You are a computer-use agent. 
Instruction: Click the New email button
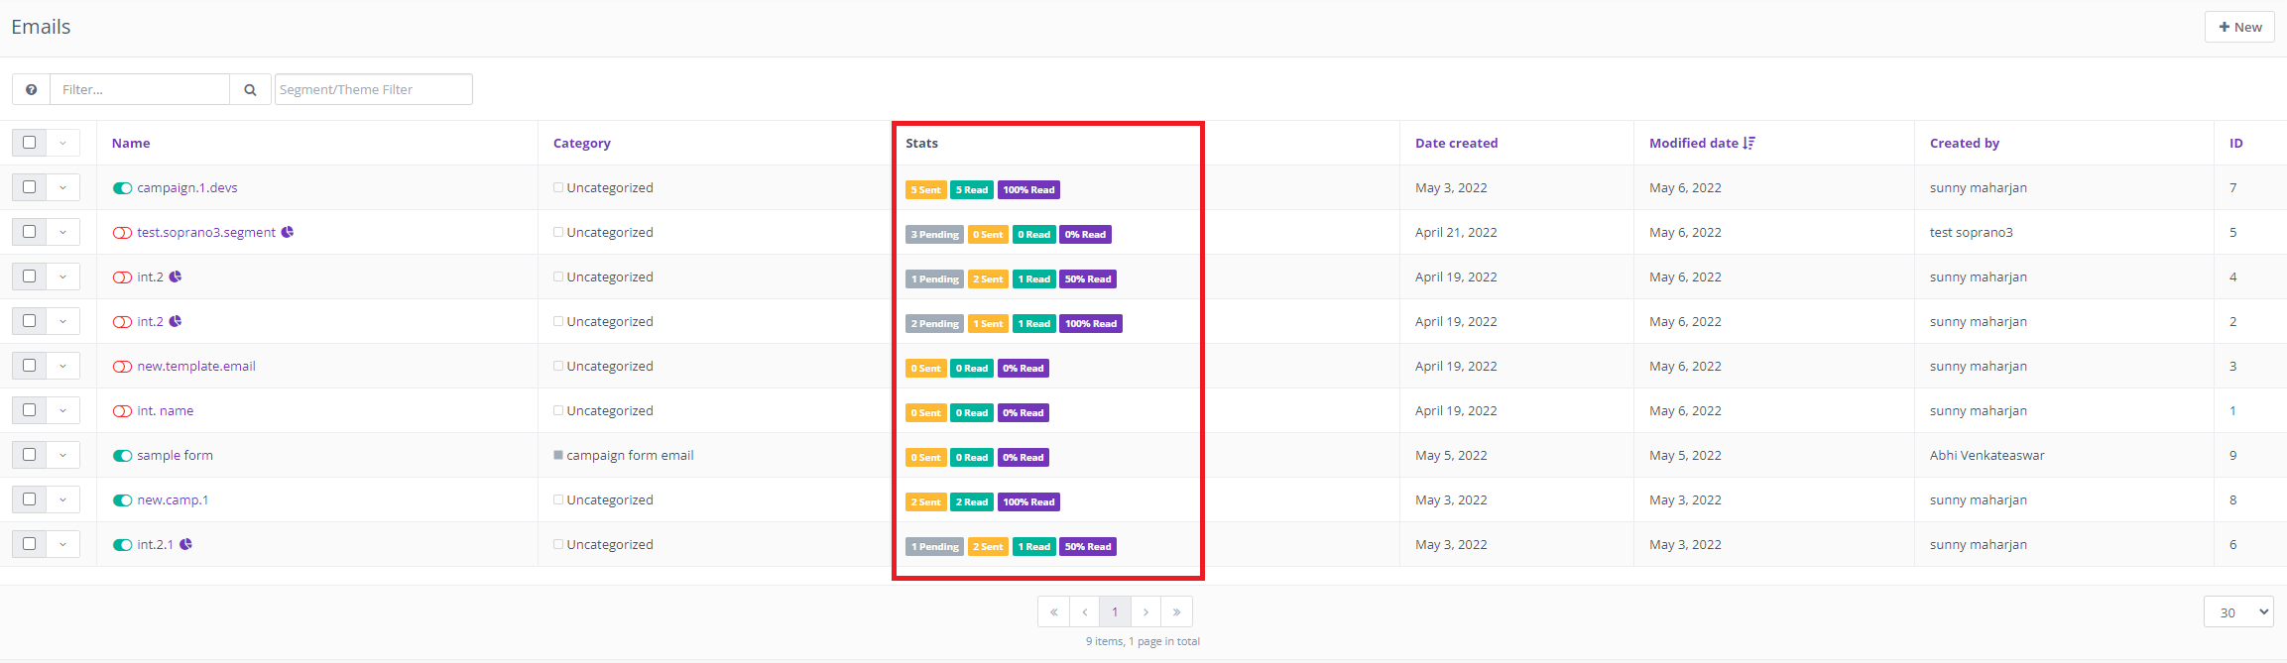(x=2239, y=27)
